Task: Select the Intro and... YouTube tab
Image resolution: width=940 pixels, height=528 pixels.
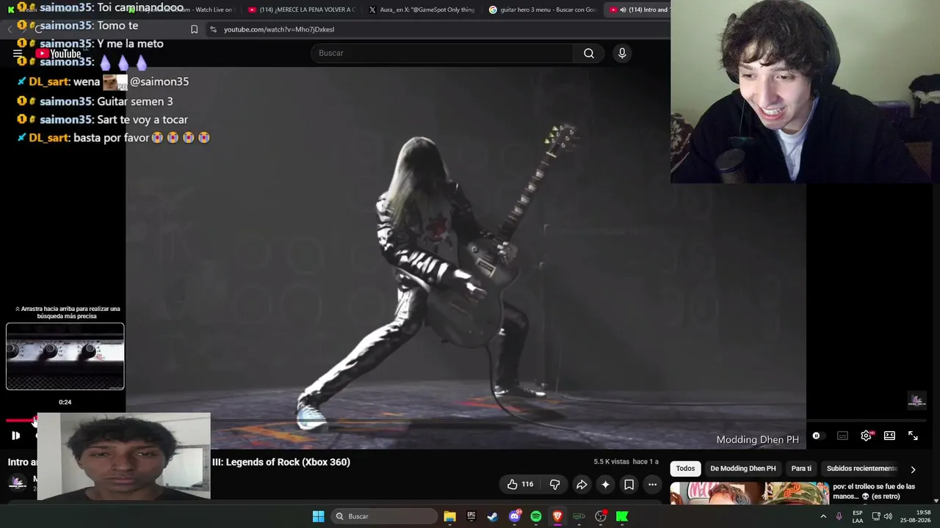Action: (x=637, y=10)
